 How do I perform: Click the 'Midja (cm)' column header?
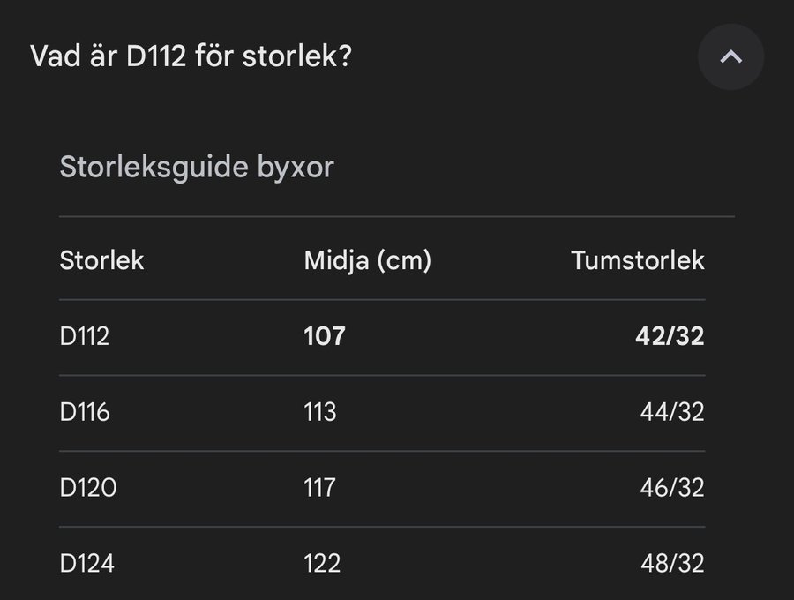[367, 261]
